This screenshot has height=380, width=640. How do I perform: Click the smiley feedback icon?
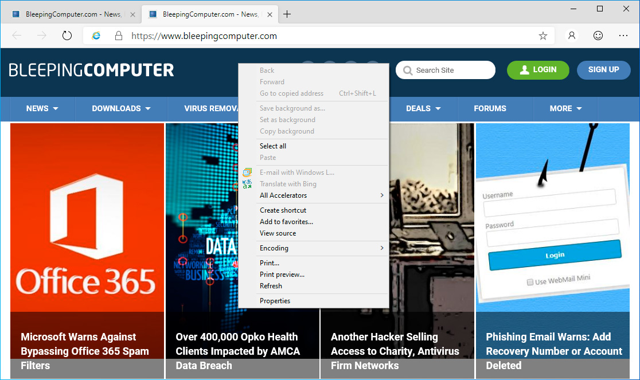598,36
